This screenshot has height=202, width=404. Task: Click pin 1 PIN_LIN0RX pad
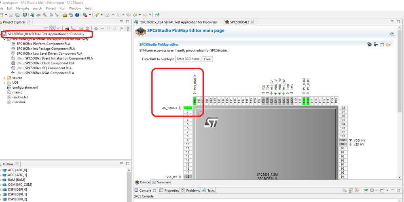[188, 108]
